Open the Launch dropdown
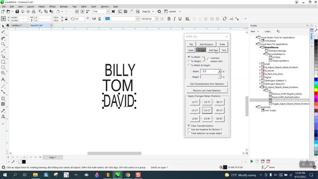318x179 pixels. (x=180, y=11)
